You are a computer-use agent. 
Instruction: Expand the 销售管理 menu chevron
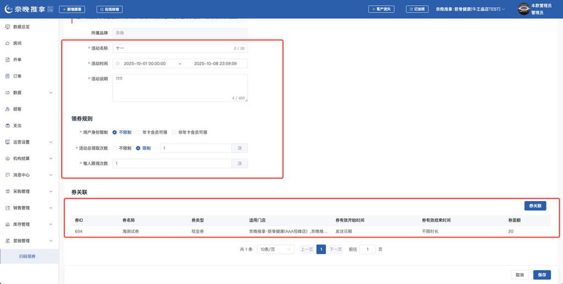click(51, 208)
